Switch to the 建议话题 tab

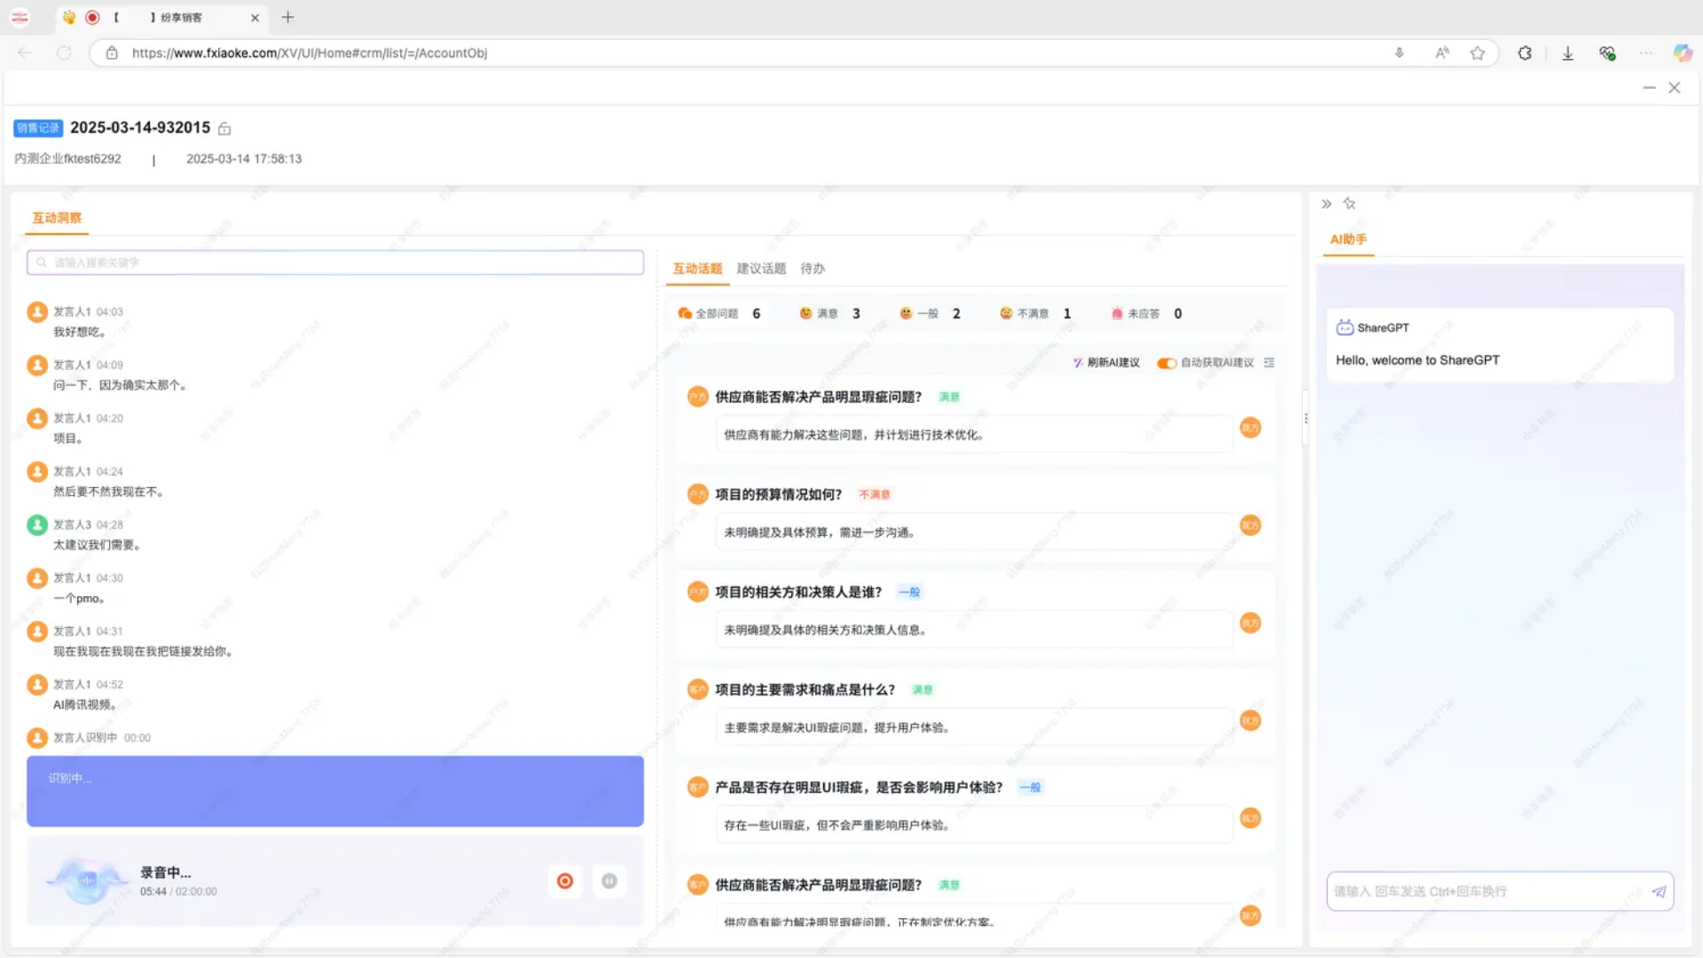click(x=761, y=269)
